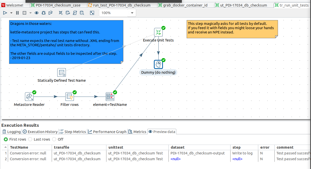Explore the database from the toolbar

click(82, 13)
